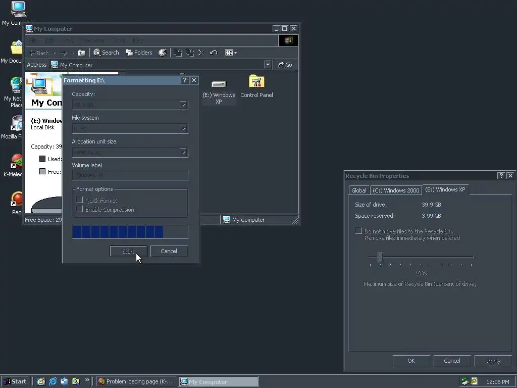Click Windows logo throbber icon
The image size is (517, 388).
click(288, 40)
